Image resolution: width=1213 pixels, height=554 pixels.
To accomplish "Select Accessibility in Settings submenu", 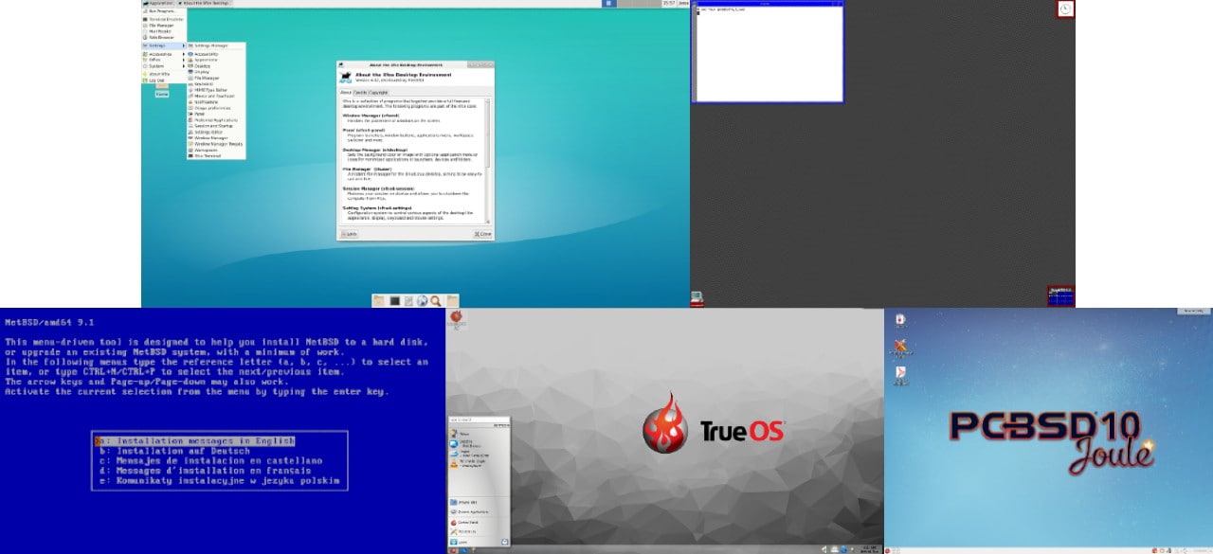I will click(216, 54).
